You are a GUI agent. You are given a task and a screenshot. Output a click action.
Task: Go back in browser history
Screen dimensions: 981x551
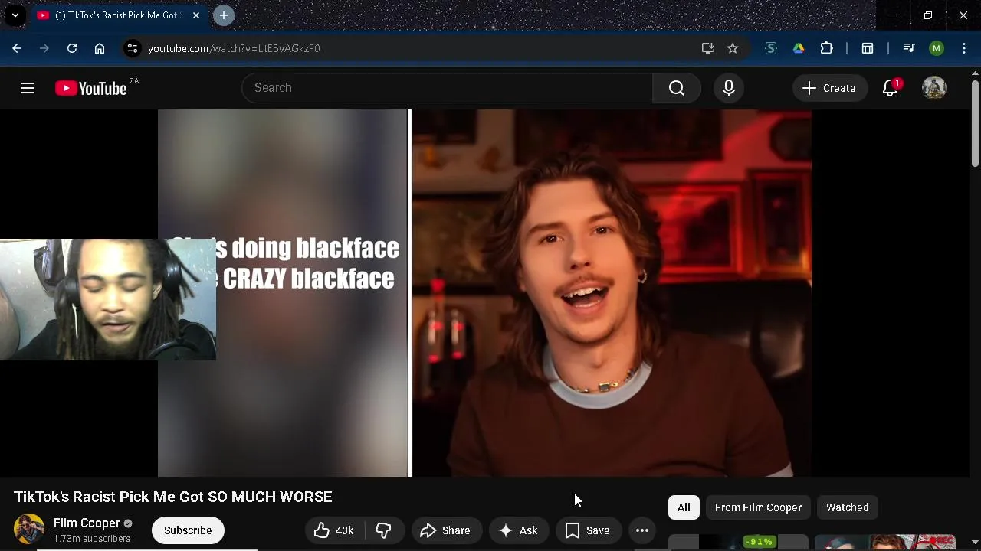pyautogui.click(x=17, y=48)
